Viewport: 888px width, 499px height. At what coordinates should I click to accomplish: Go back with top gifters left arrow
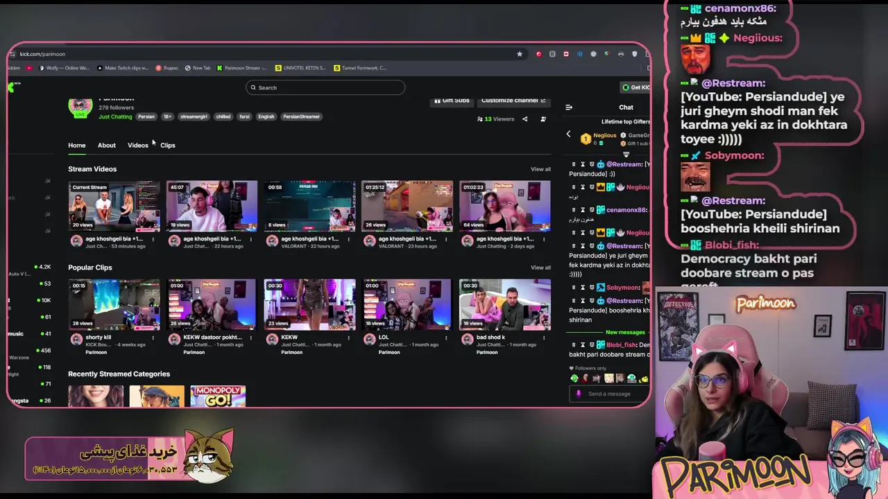click(x=568, y=134)
